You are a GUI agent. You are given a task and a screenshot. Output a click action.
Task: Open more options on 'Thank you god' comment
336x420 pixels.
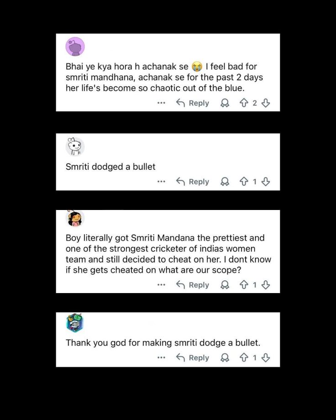(161, 358)
